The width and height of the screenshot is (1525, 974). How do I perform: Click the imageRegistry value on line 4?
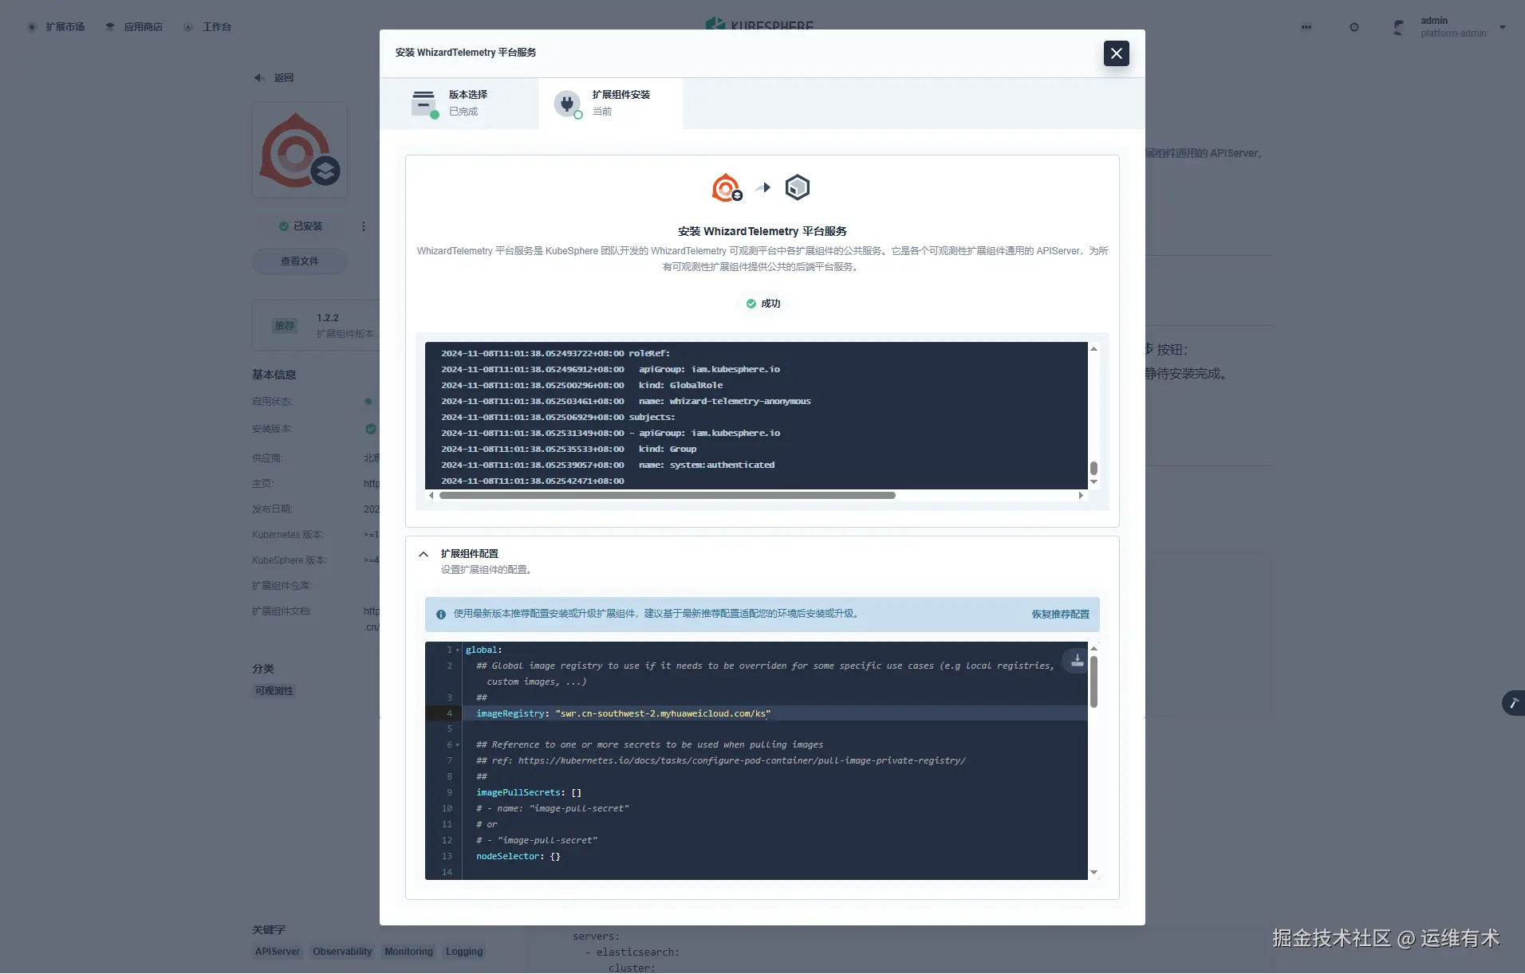[x=664, y=713]
